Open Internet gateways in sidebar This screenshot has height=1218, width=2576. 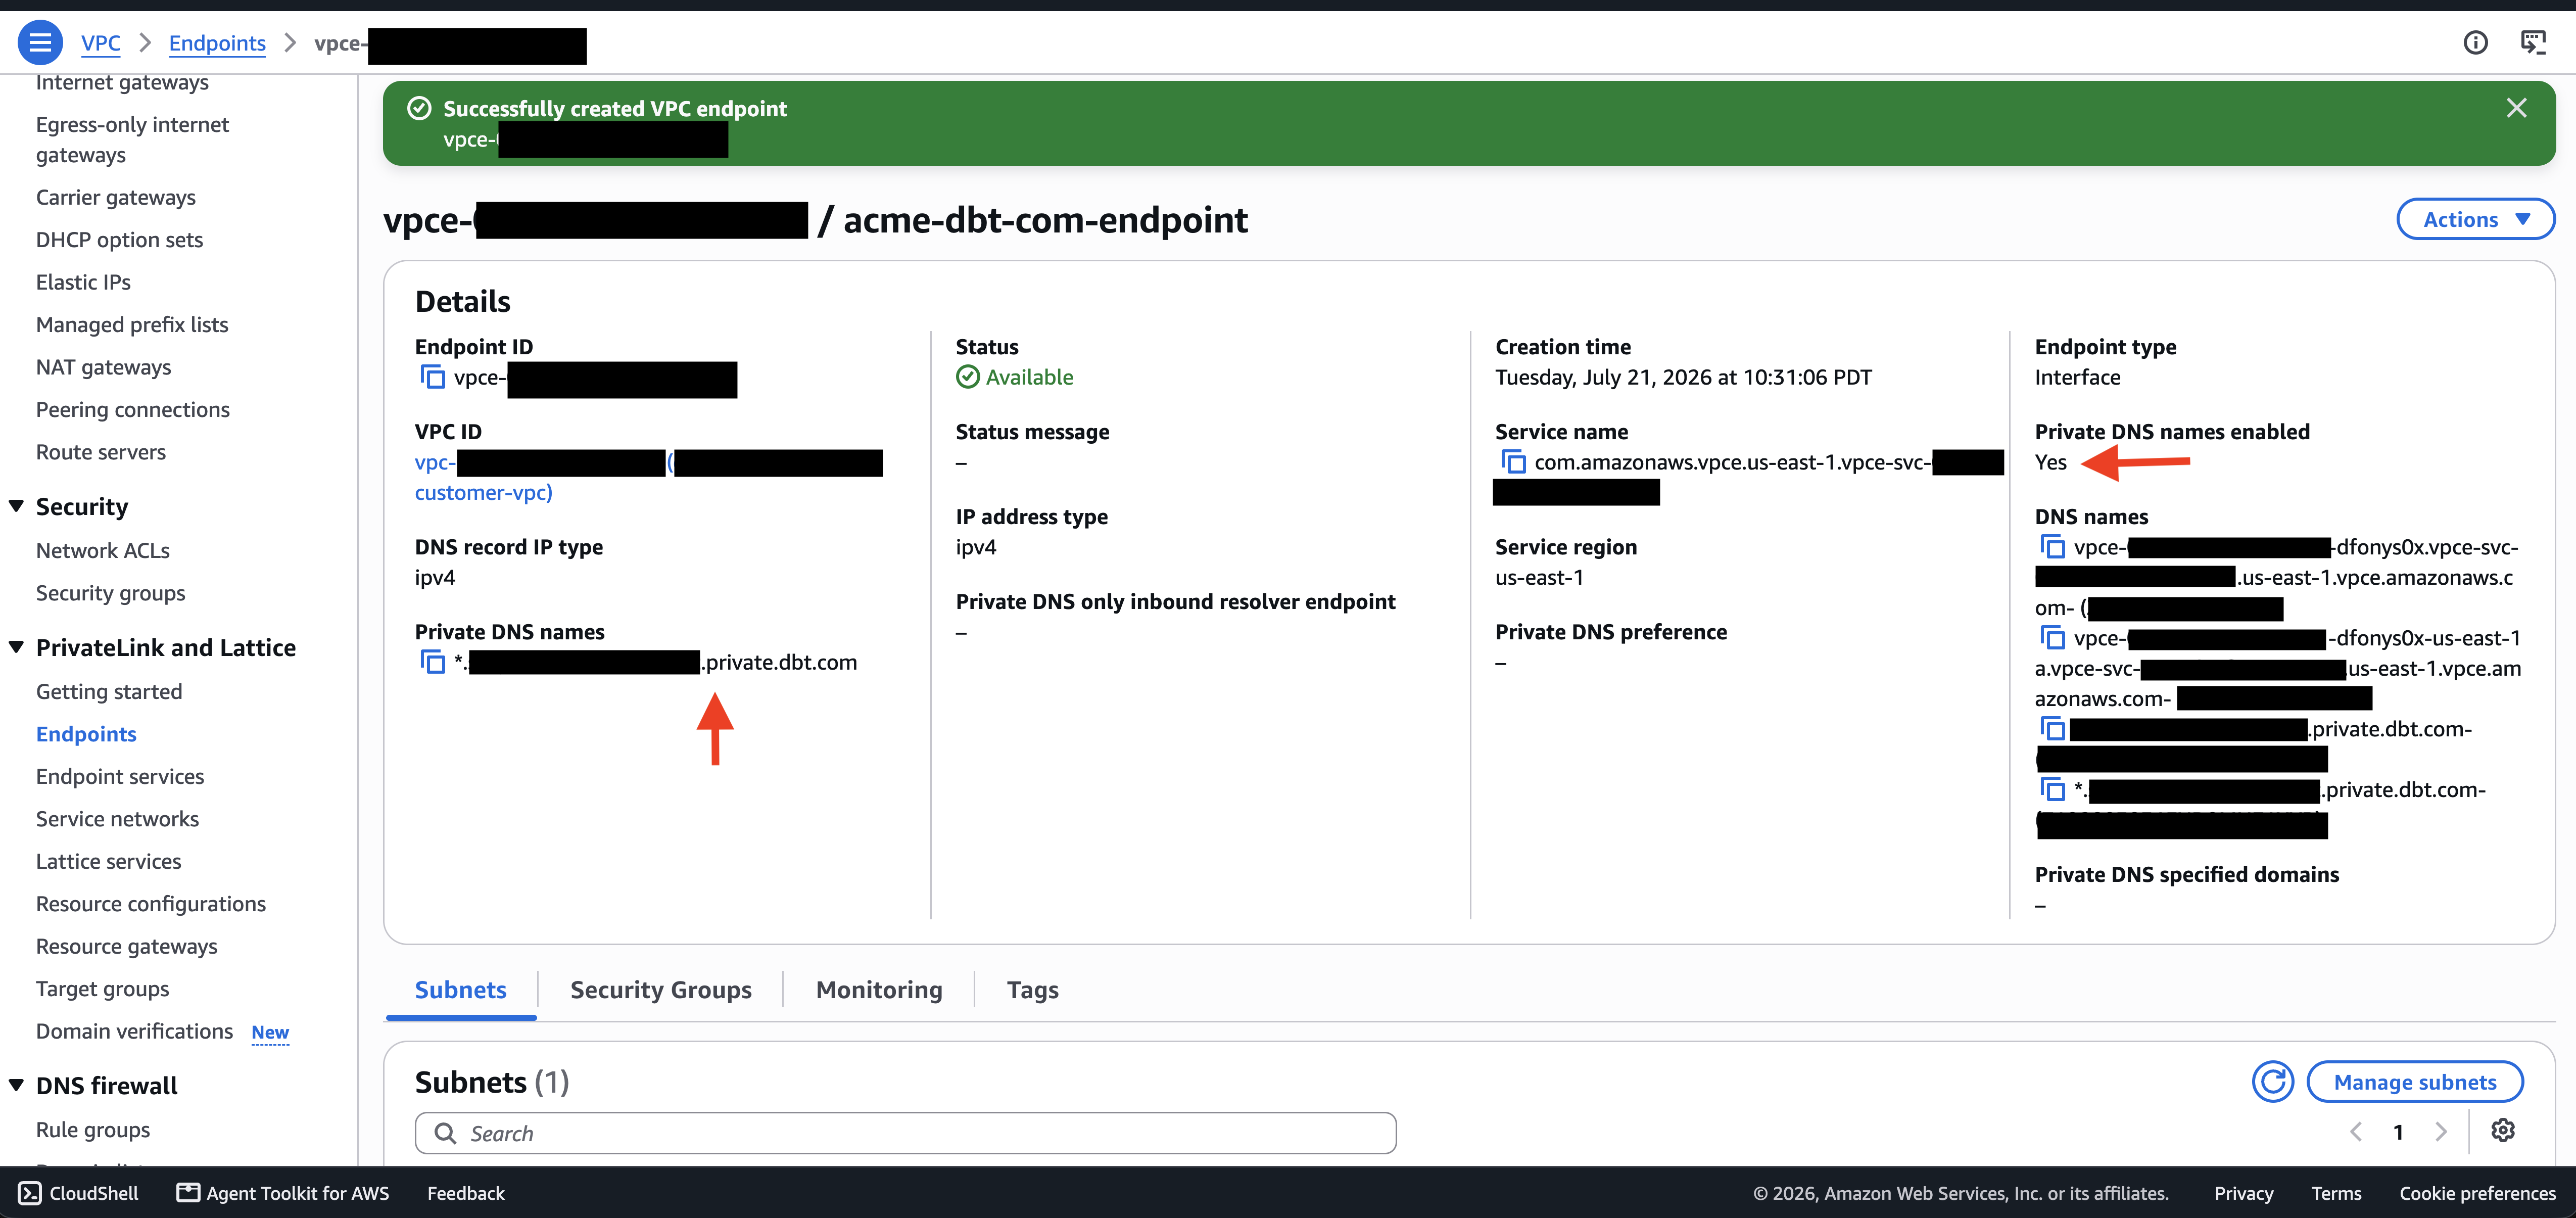click(x=122, y=82)
